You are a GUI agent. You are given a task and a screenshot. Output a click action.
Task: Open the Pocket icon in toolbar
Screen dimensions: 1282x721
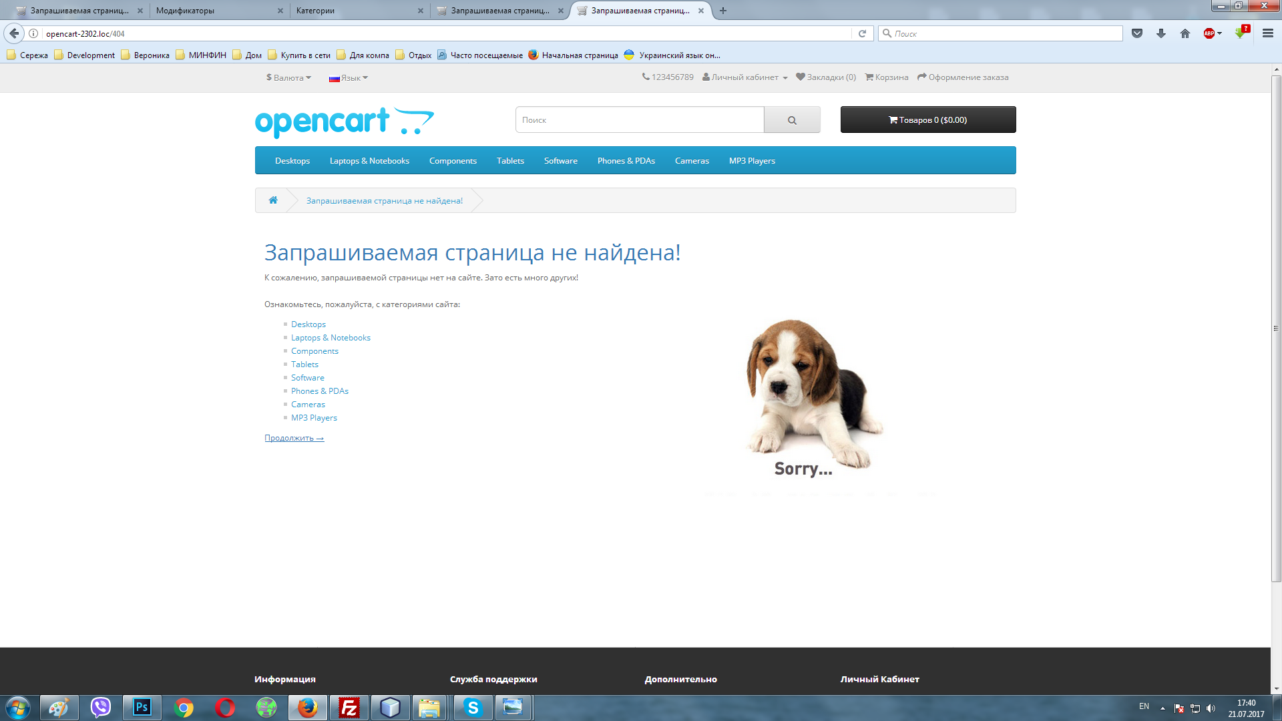(1137, 33)
